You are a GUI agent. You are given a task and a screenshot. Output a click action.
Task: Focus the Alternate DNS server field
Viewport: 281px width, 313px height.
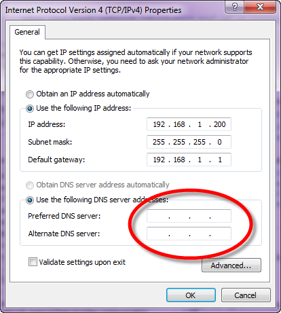click(x=189, y=234)
